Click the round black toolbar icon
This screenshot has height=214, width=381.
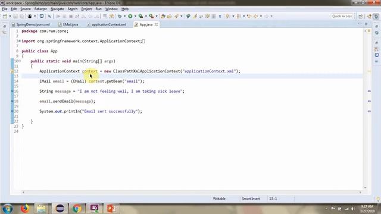tap(30, 16)
